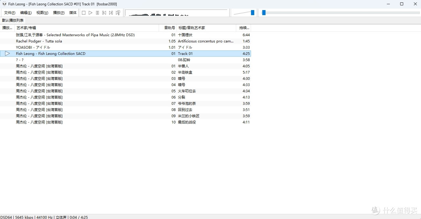Select track 06 分裂
Viewport: 421px width, 219px height.
pos(126,97)
